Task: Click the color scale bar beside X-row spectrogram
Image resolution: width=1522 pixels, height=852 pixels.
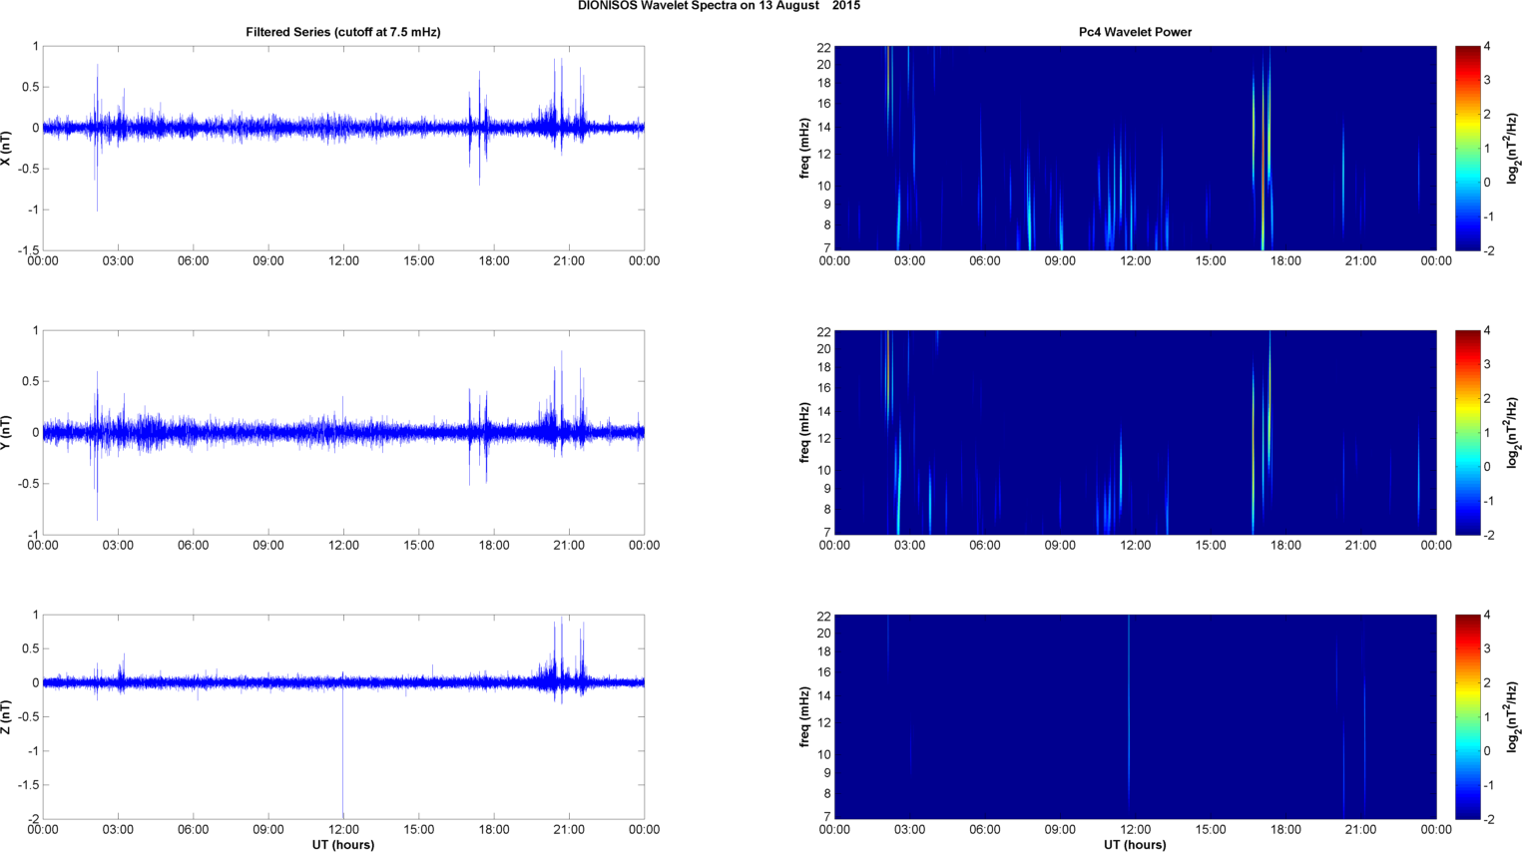Action: (x=1467, y=148)
